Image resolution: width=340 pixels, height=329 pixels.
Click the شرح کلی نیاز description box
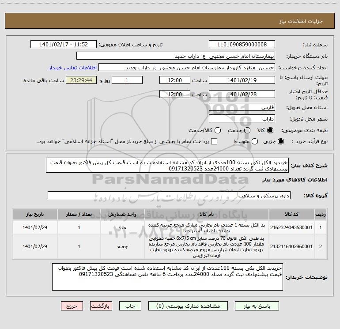(x=167, y=166)
